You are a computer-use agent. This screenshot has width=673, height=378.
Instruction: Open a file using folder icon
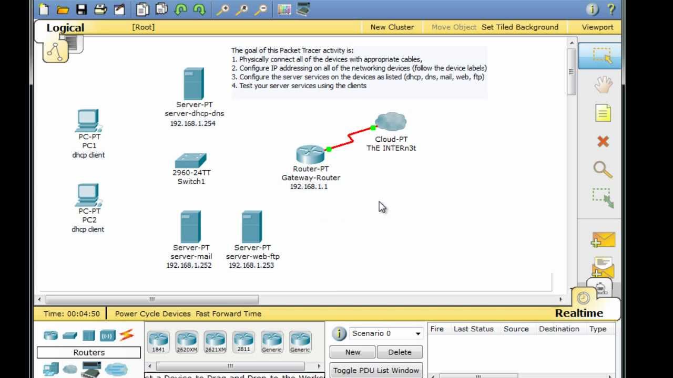tap(63, 9)
